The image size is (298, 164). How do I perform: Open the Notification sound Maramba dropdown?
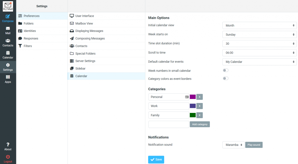pyautogui.click(x=233, y=145)
